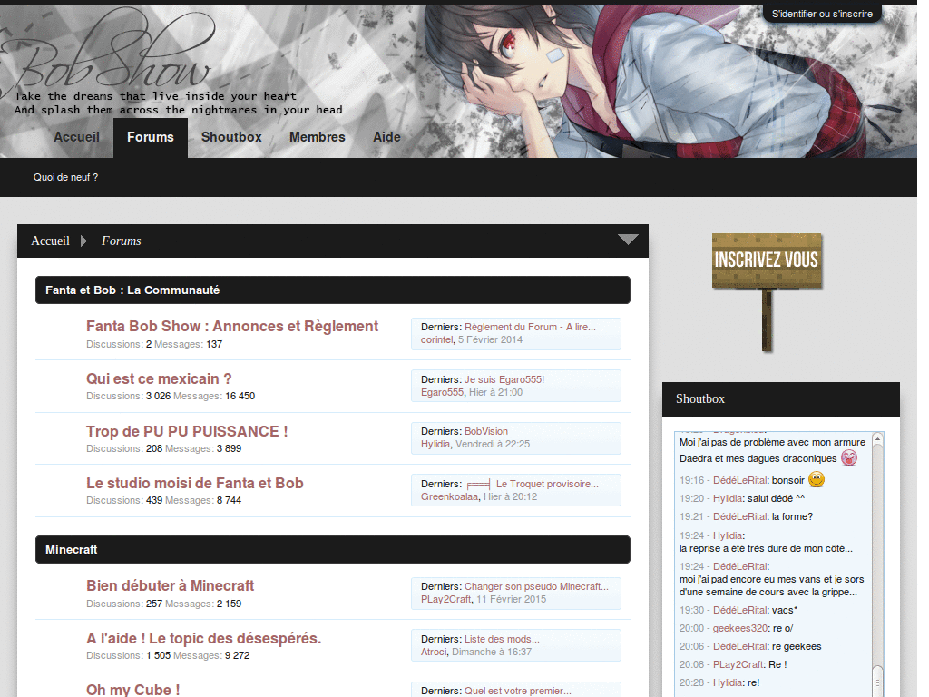The height and width of the screenshot is (697, 929).
Task: Click the timestamp 'Hier à 21:00'
Action: click(496, 392)
